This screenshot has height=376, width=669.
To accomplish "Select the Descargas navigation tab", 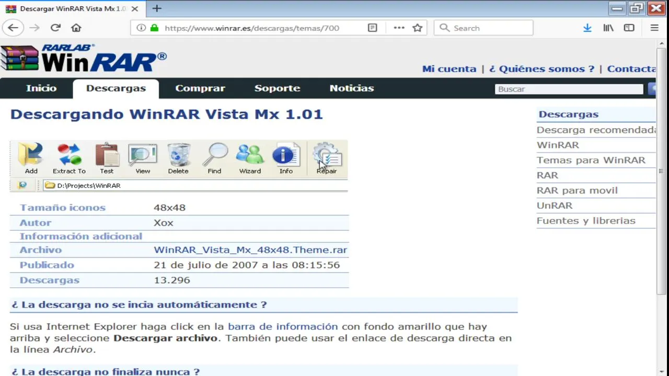I will point(116,88).
